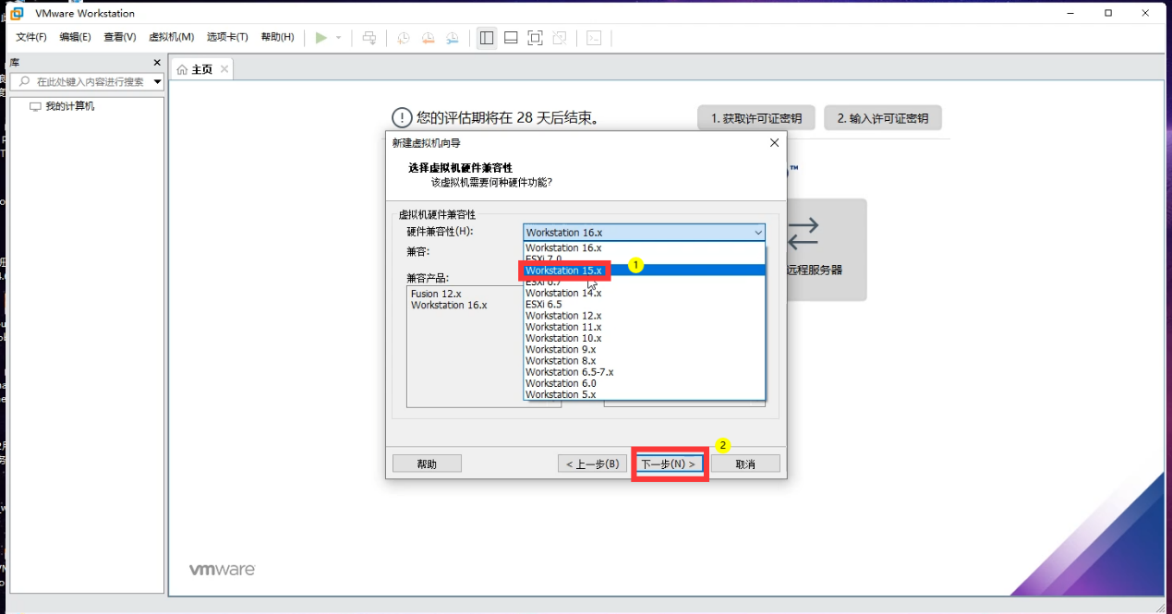
Task: Click the remote server arrows icon
Action: pos(803,234)
